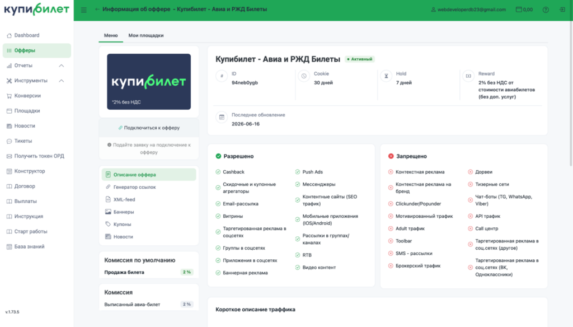573x327 pixels.
Task: Open Инструкция in the sidebar
Action: (x=36, y=217)
